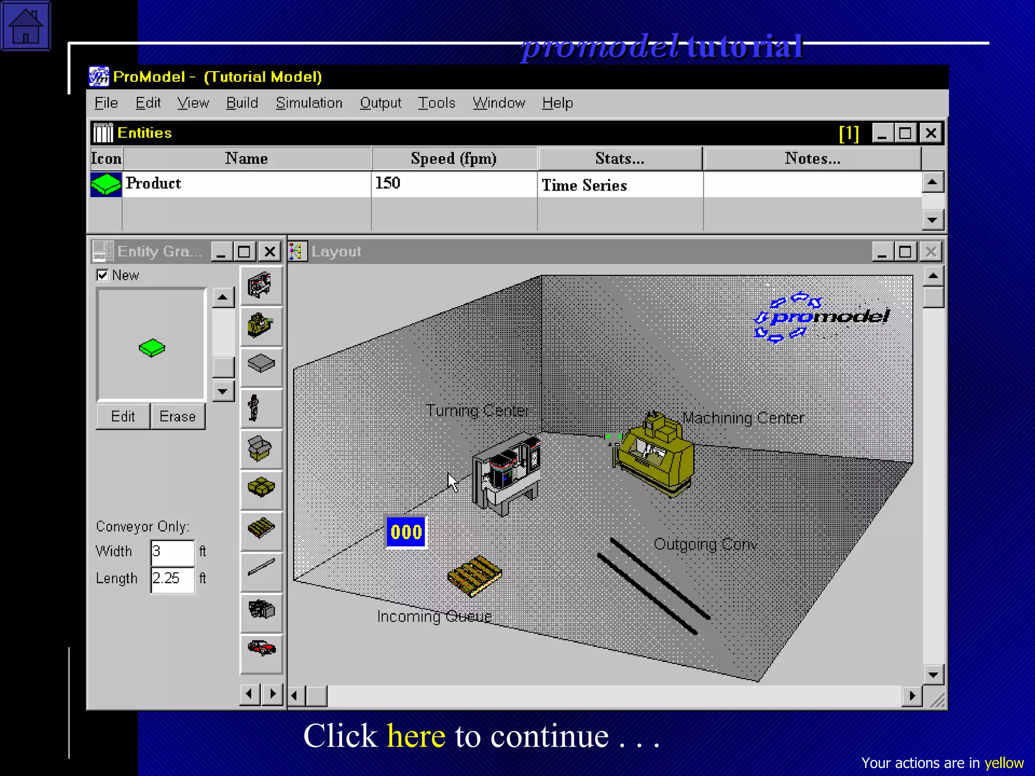Open the Edit menu

point(148,103)
